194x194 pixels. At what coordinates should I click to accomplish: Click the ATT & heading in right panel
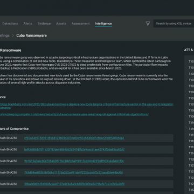[189, 50]
